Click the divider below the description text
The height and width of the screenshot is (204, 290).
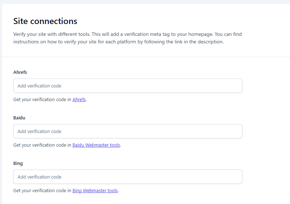tap(143, 57)
